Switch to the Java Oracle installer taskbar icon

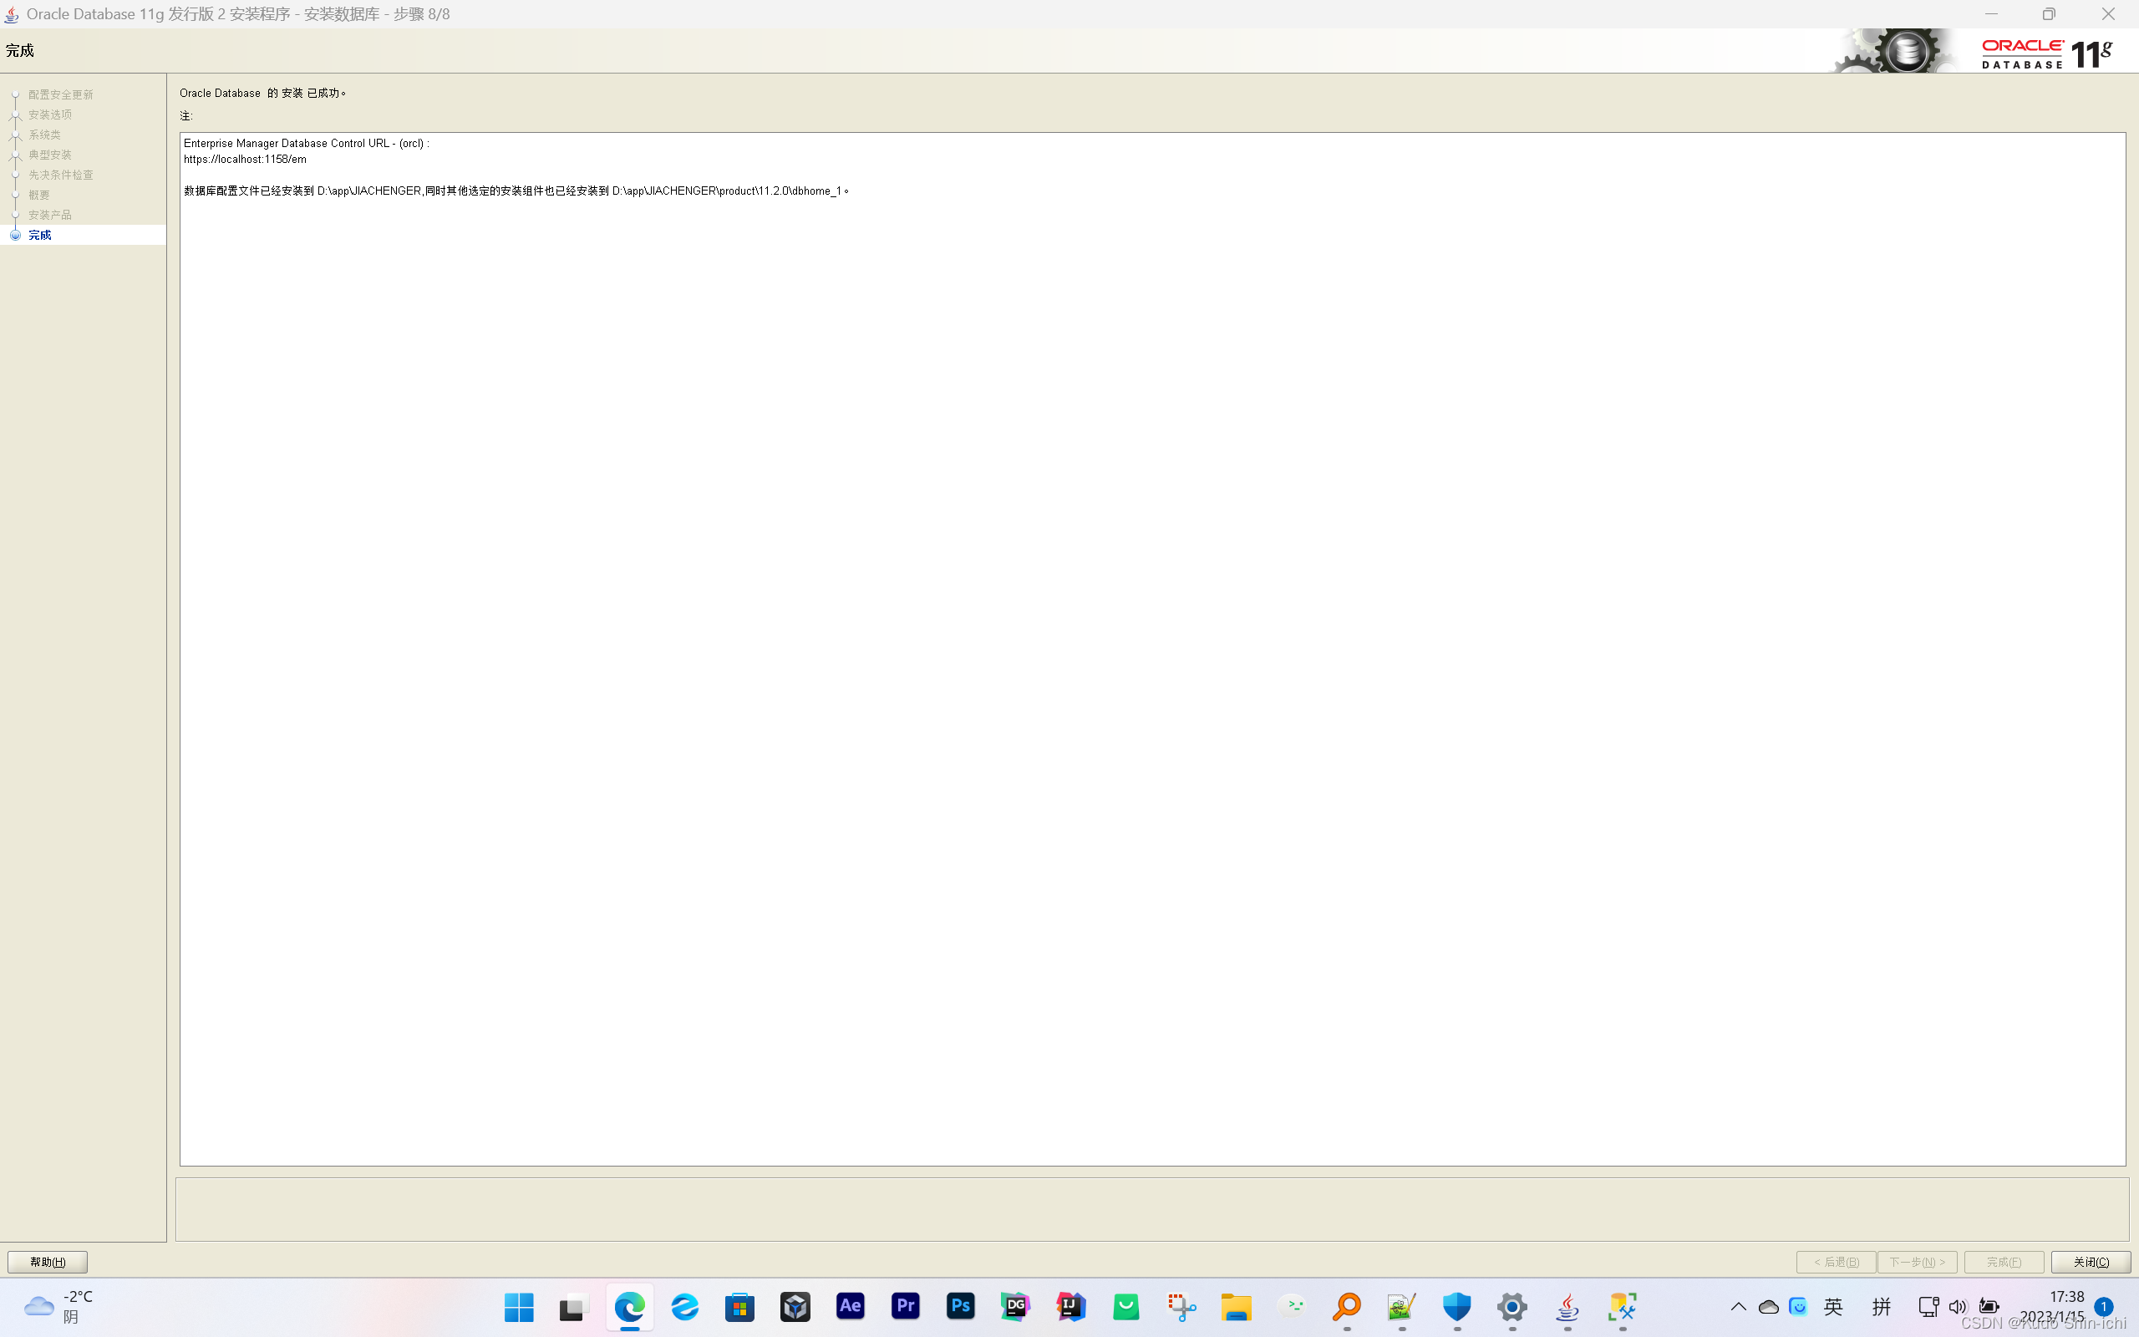(x=1567, y=1306)
